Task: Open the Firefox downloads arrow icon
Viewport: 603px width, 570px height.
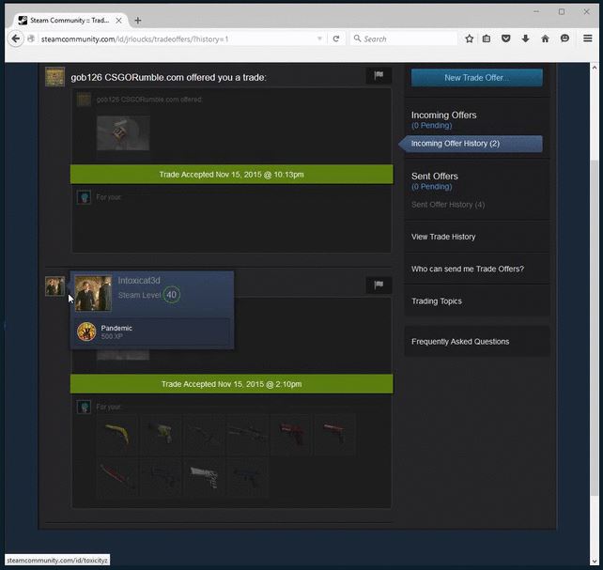Action: [525, 39]
